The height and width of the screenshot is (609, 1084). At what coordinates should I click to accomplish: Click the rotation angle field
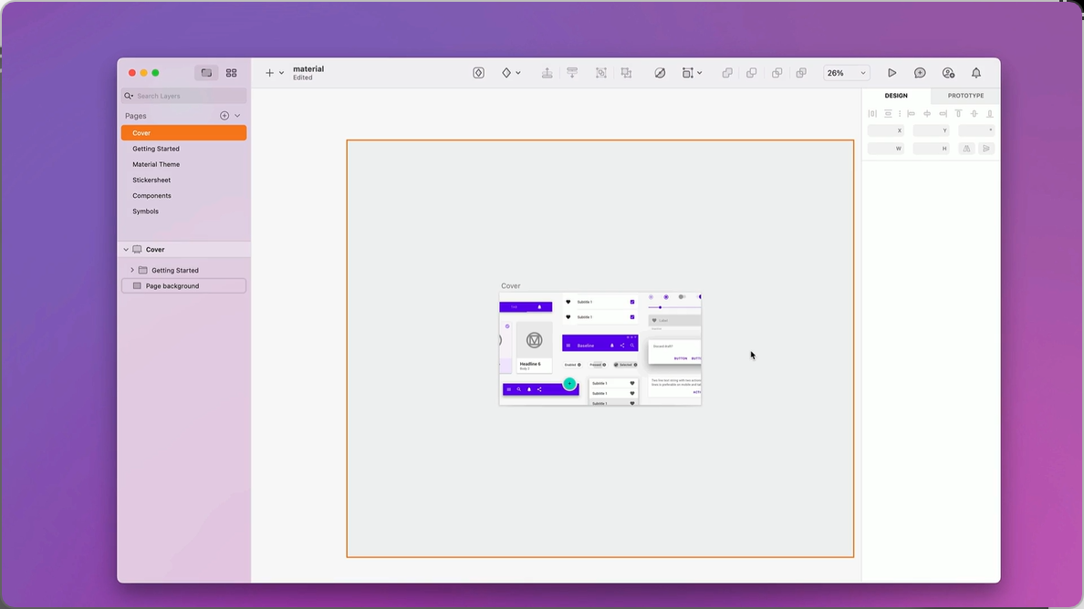(976, 130)
